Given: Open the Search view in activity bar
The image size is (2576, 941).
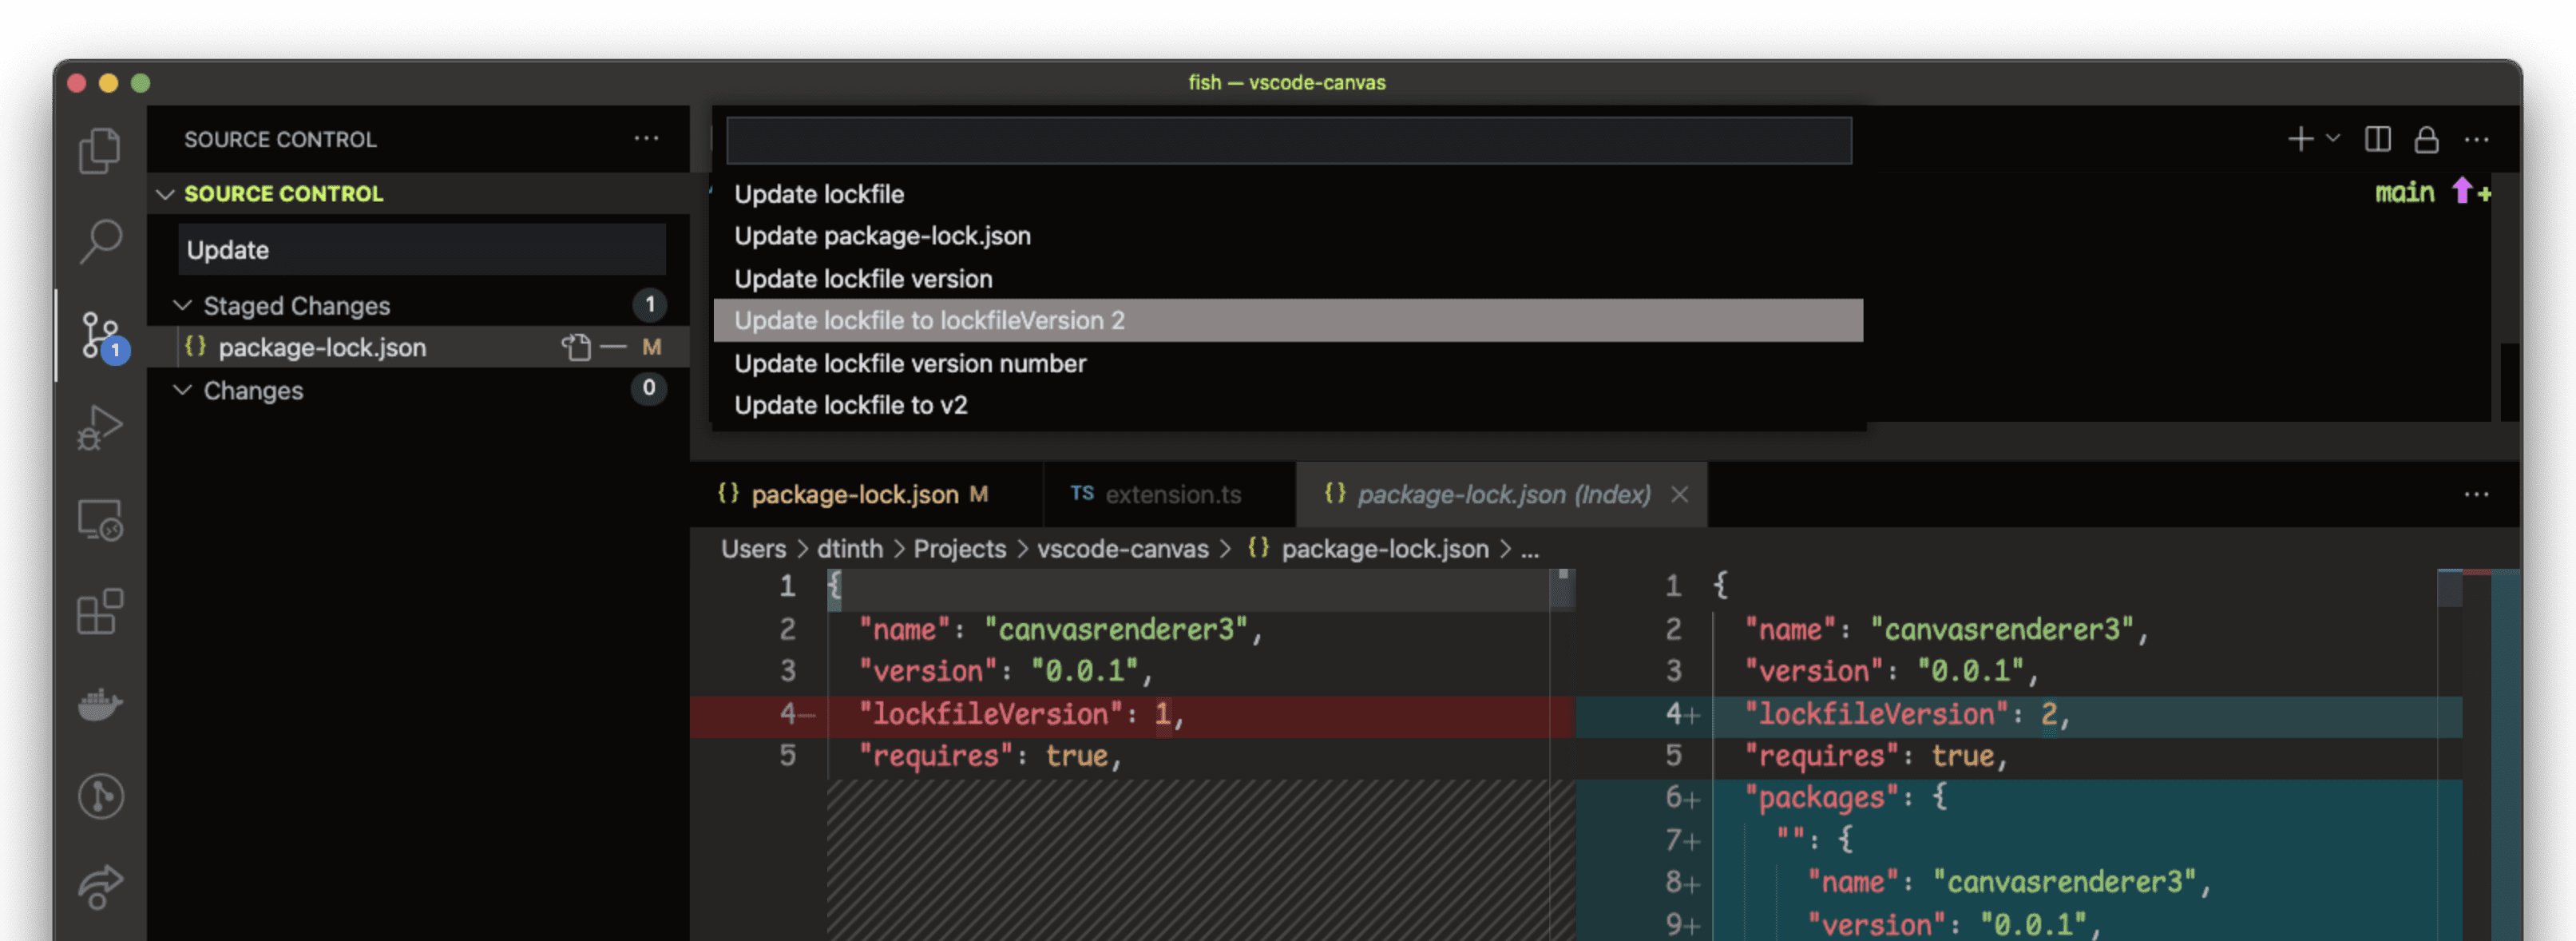Looking at the screenshot, I should [x=100, y=241].
